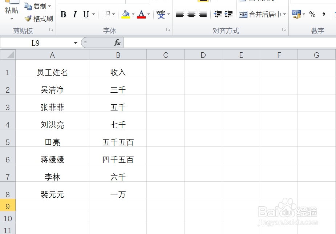Toggle underline formatting
Viewport: 336px width, 234px height.
point(86,15)
